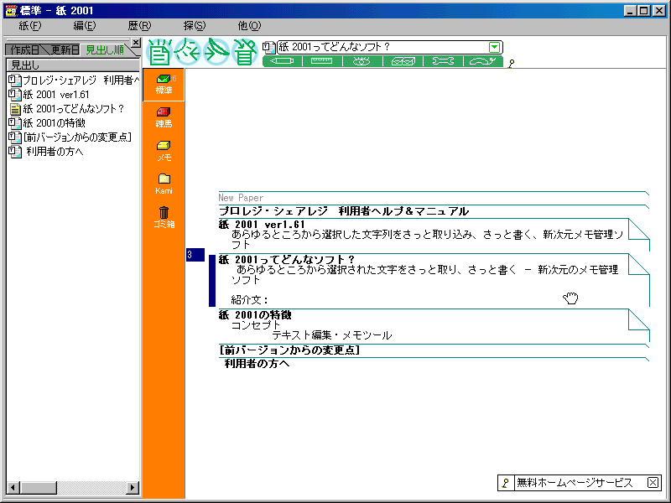
Task: Select the 標準 green box folder
Action: 164,85
